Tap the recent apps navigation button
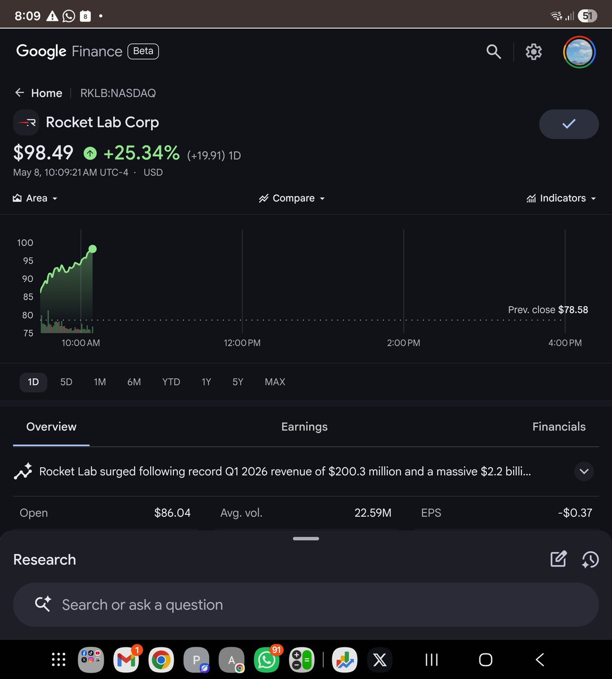 tap(431, 660)
